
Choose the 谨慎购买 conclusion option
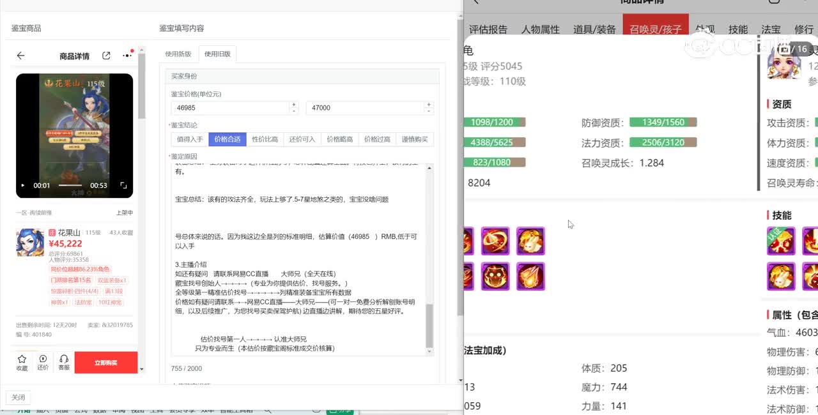[x=415, y=139]
